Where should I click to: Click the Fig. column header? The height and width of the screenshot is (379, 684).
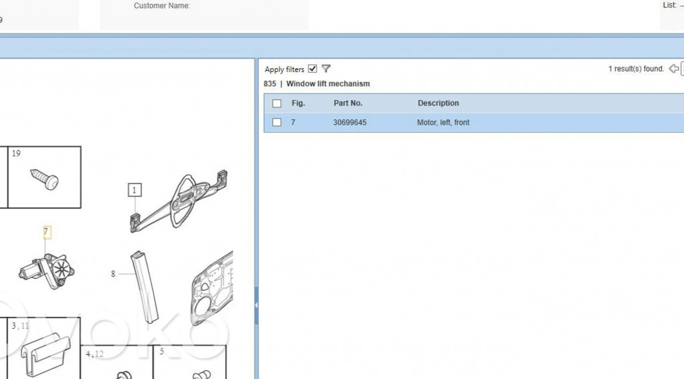[x=298, y=103]
